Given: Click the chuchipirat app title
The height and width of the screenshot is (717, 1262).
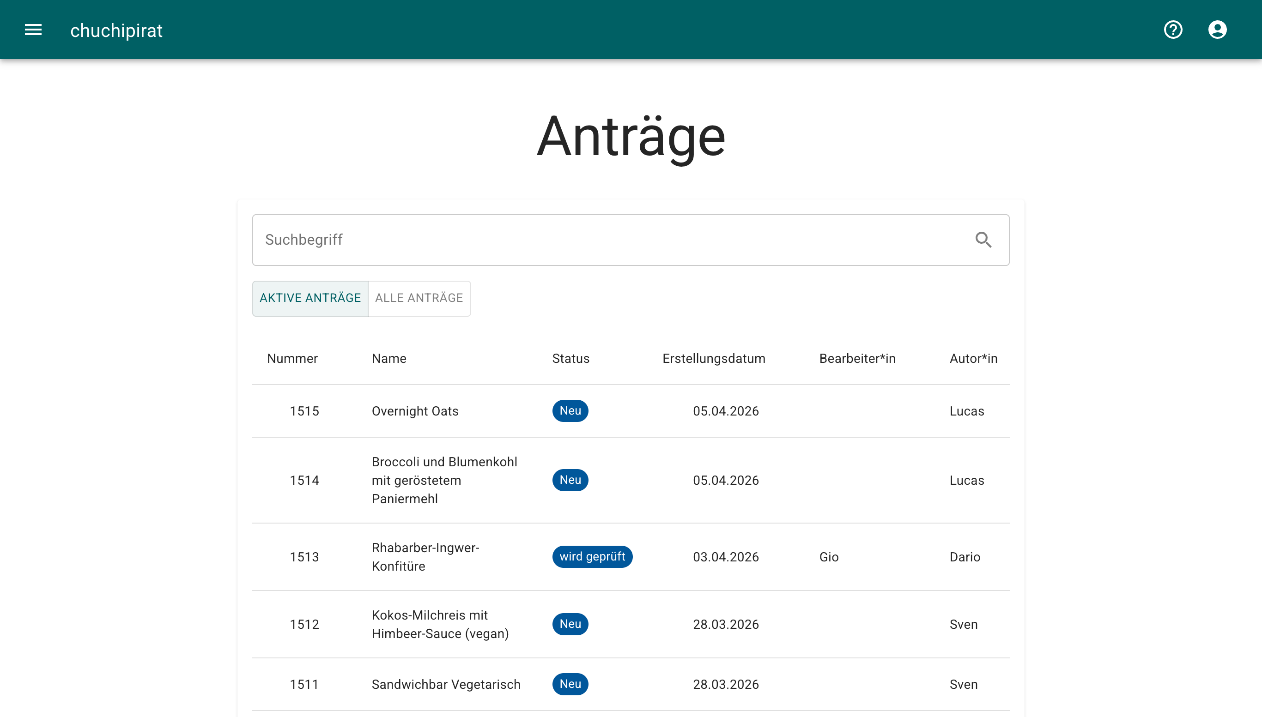Looking at the screenshot, I should coord(116,30).
